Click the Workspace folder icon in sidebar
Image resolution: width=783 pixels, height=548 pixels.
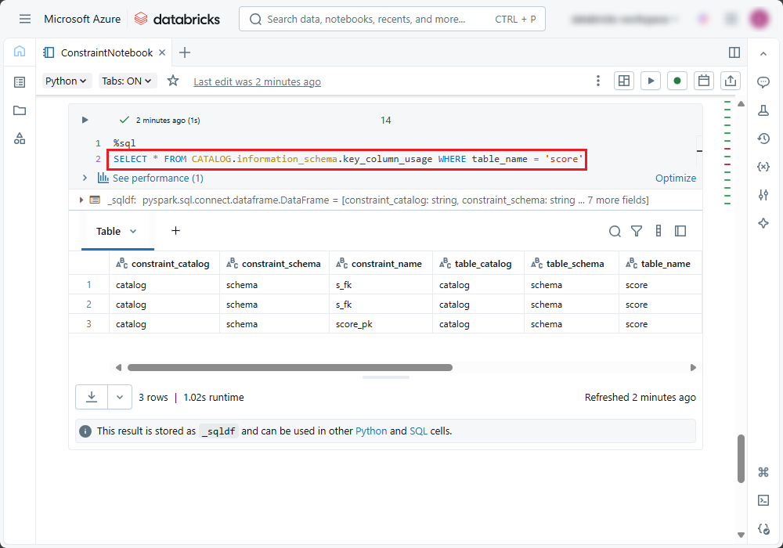(x=20, y=110)
